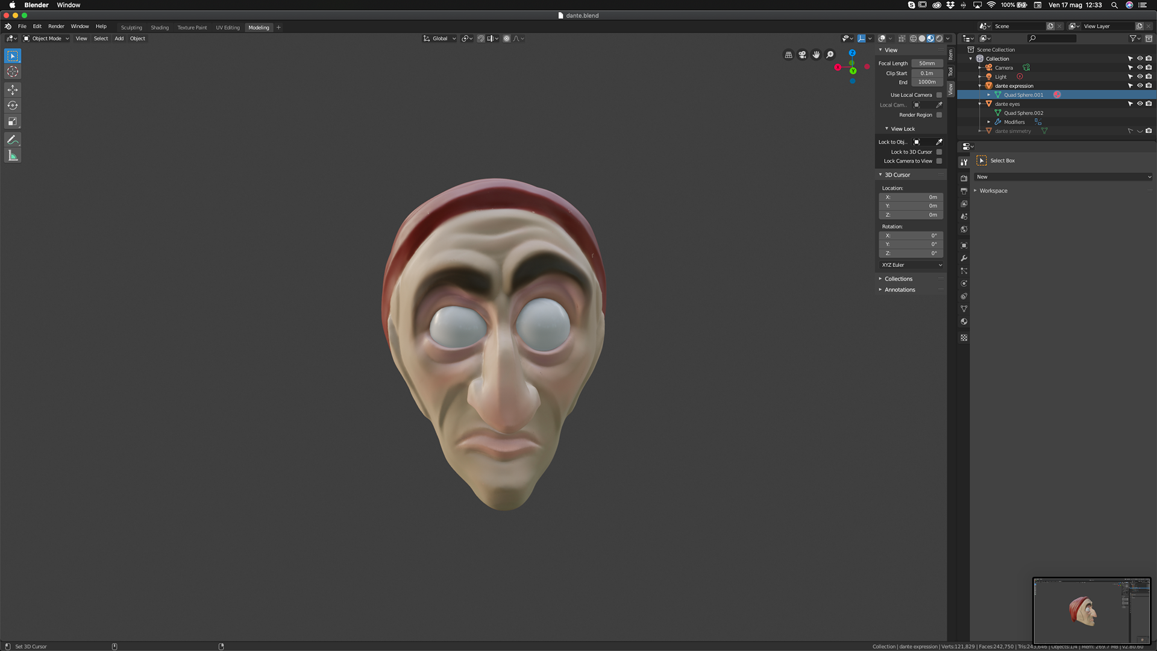Enable Render Region checkbox

coord(939,115)
